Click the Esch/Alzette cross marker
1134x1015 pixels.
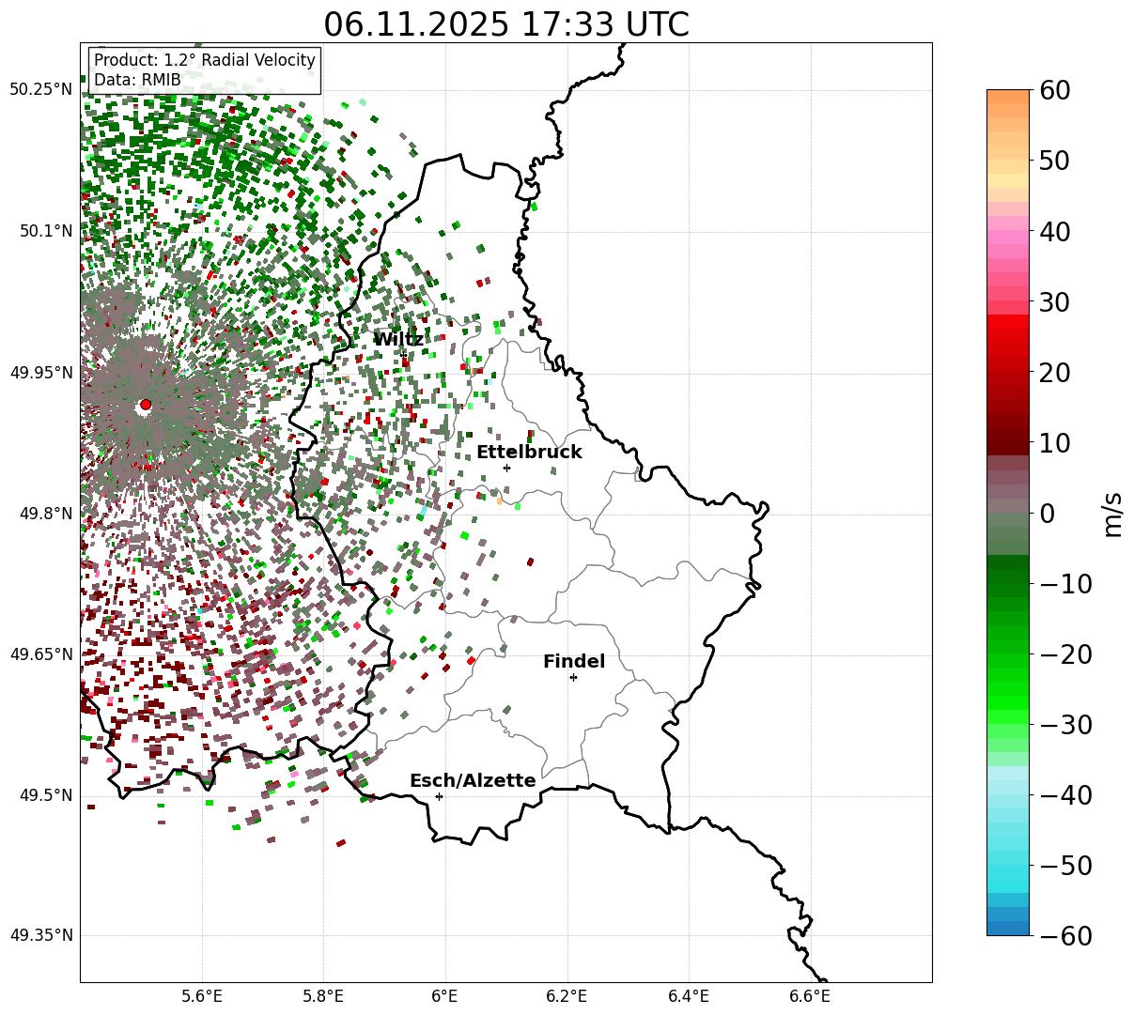click(439, 796)
